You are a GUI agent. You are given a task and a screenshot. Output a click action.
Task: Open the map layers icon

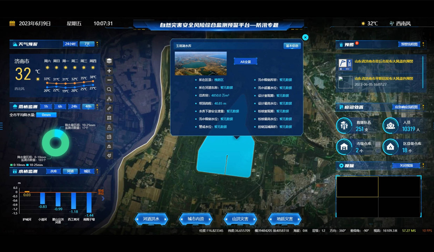109,61
